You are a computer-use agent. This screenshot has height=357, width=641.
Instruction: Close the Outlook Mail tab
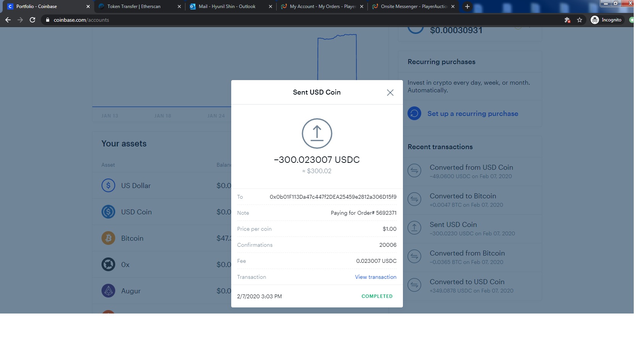[271, 6]
